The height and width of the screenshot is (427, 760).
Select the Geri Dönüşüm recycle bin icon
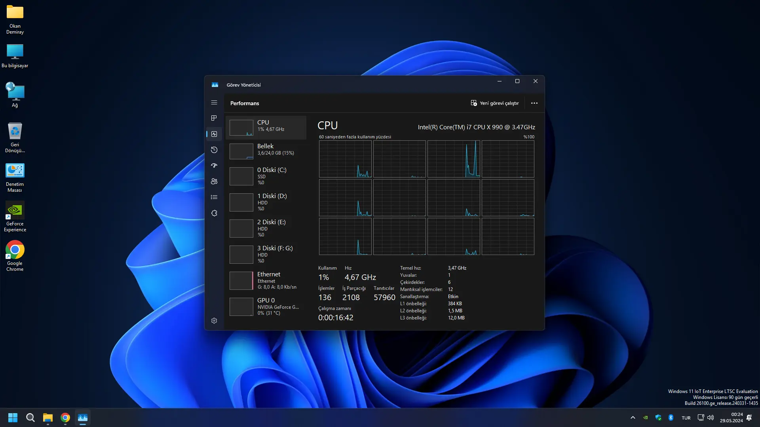pos(15,137)
